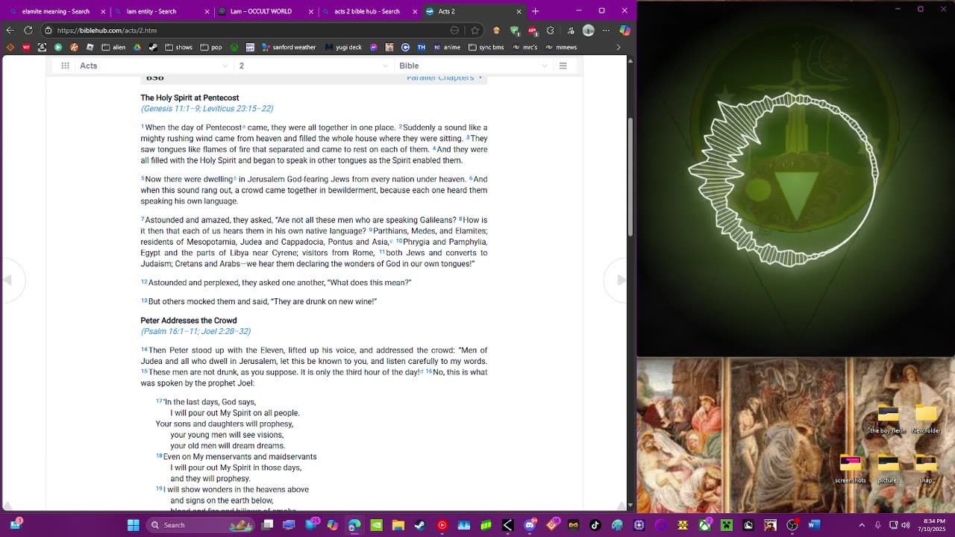Click verse number 14 link

pyautogui.click(x=144, y=350)
